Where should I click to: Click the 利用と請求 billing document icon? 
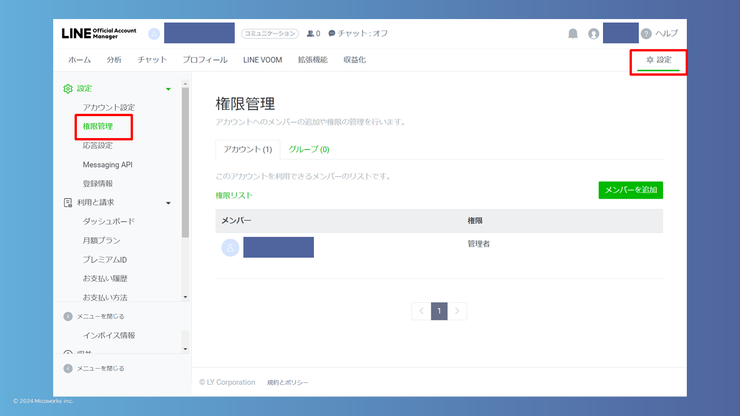(x=68, y=202)
